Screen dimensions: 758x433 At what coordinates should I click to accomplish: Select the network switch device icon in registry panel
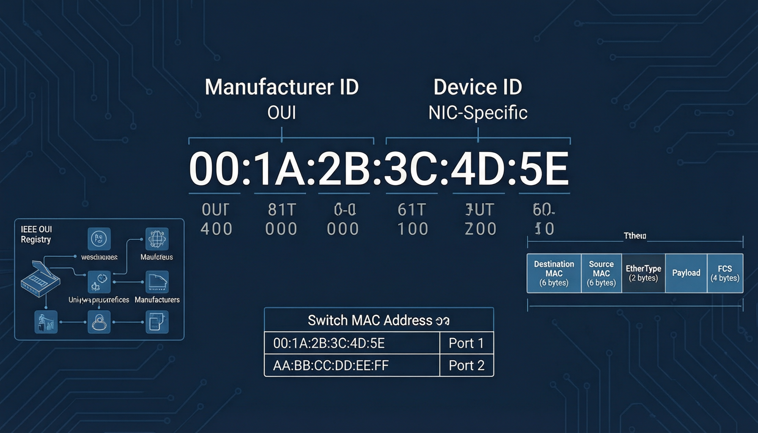(40, 279)
